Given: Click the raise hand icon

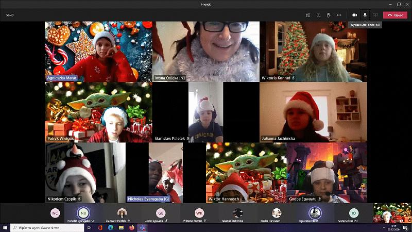Looking at the screenshot, I should tap(329, 15).
